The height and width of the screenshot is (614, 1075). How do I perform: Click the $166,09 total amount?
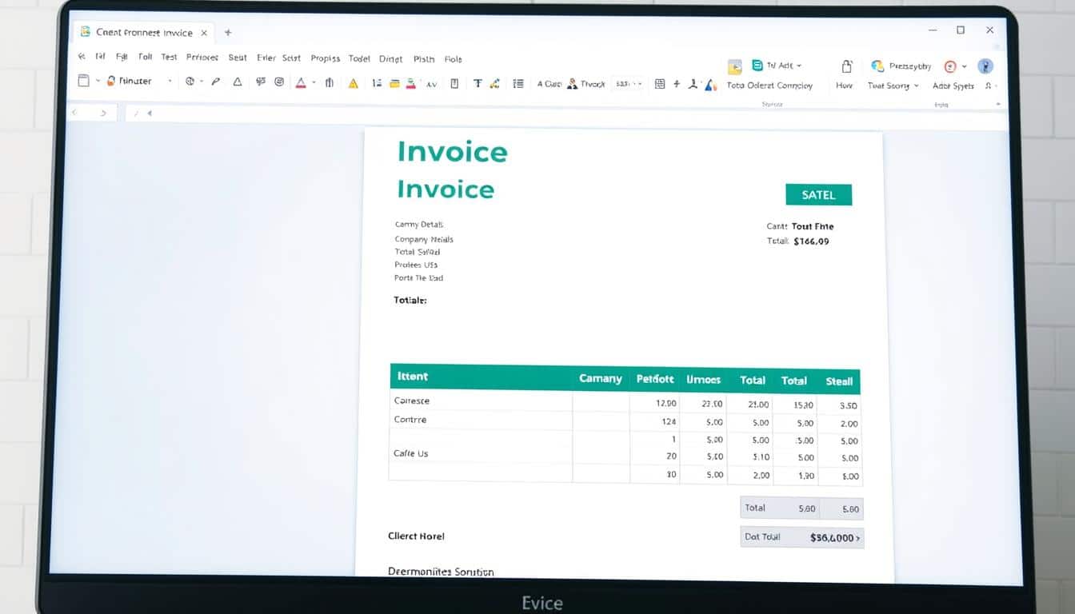pos(811,241)
